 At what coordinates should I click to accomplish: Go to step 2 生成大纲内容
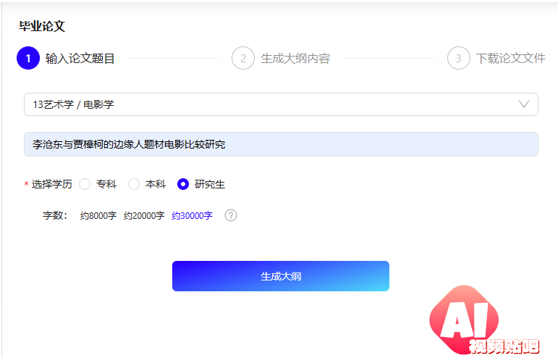[x=281, y=58]
